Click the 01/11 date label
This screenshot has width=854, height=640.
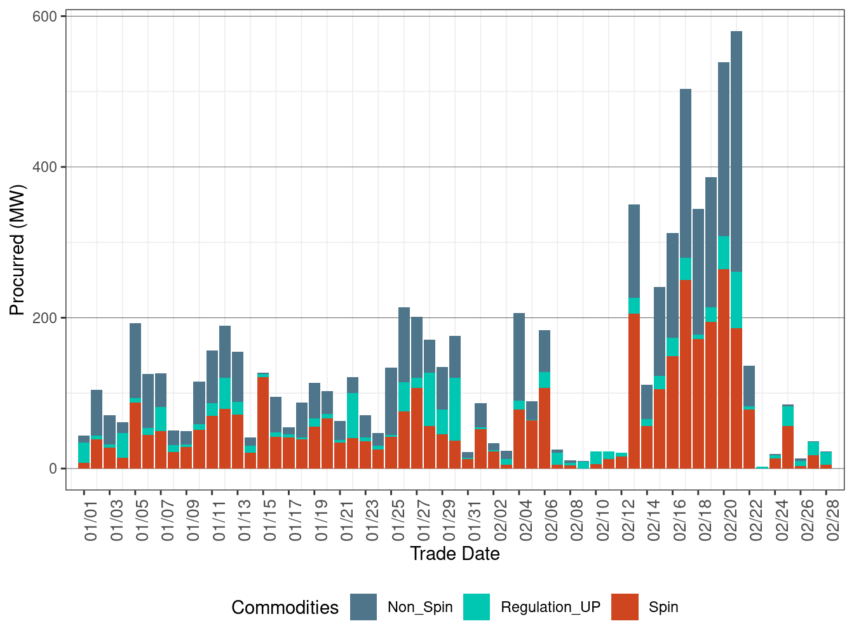pyautogui.click(x=219, y=521)
